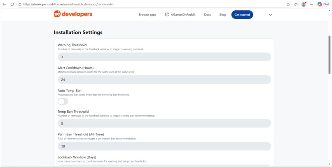Viewport: 332px width, 167px height.
Task: Edit the Alert Cooldown (Hours) field
Action: pyautogui.click(x=164, y=80)
